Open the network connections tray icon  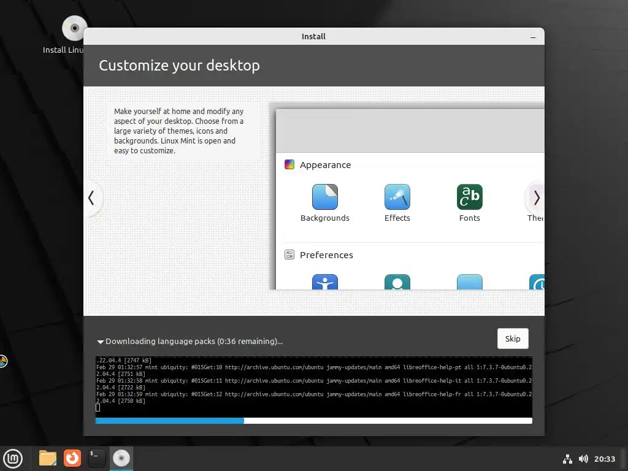(x=567, y=459)
